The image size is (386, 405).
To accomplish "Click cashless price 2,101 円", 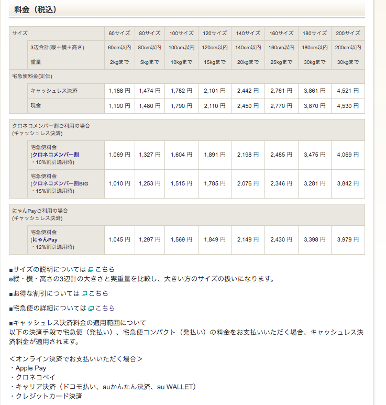I will (x=215, y=91).
